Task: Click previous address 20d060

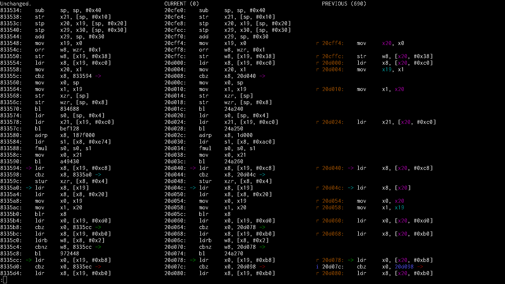Action: (x=333, y=221)
